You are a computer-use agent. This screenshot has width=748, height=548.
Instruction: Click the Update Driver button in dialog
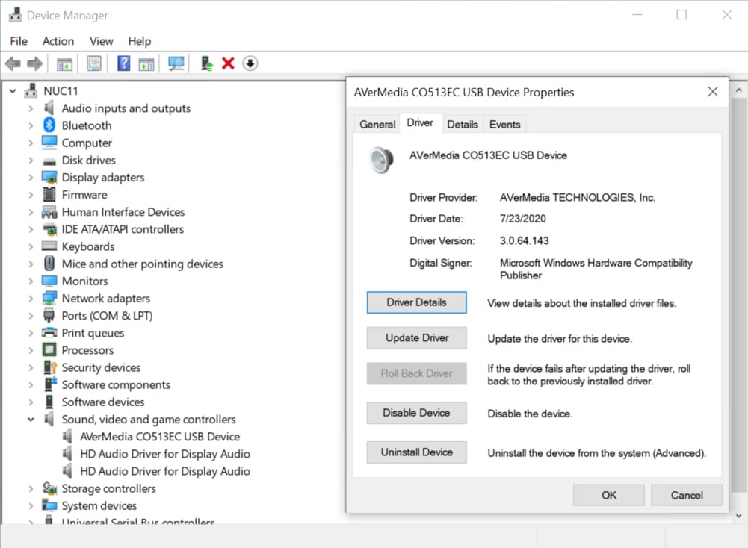point(416,338)
